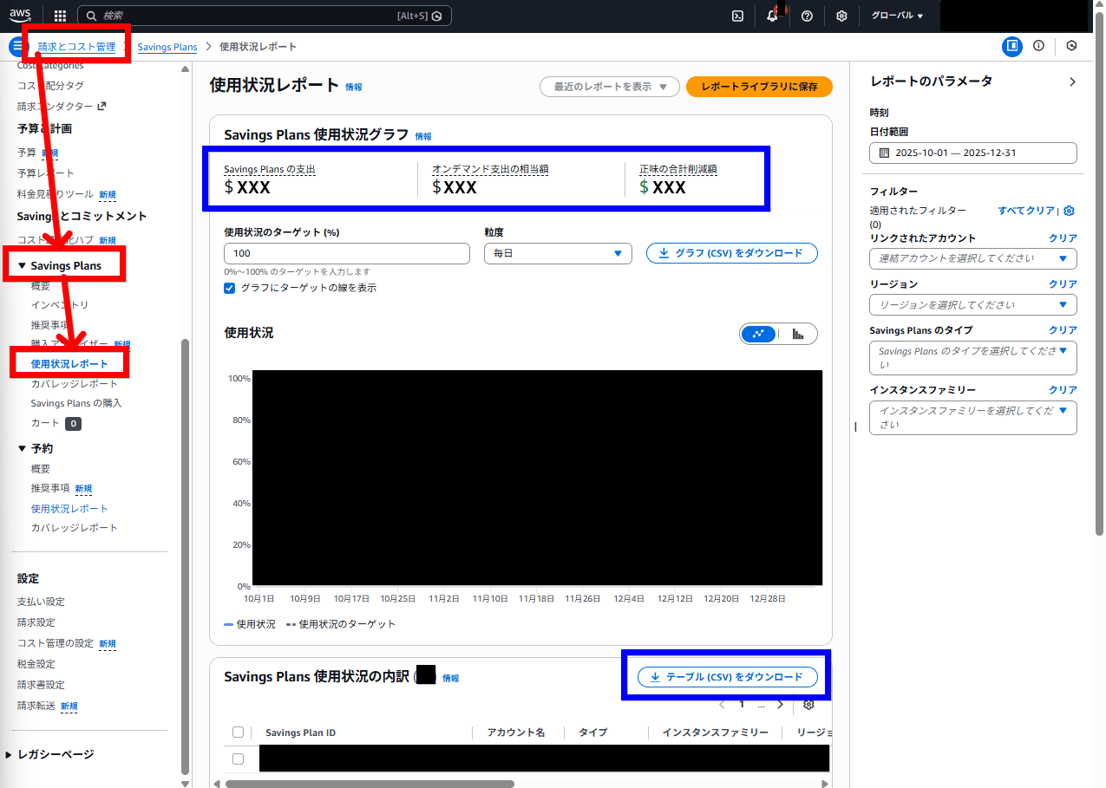Open settings gear in top navigation
This screenshot has height=788, width=1106.
pyautogui.click(x=841, y=16)
